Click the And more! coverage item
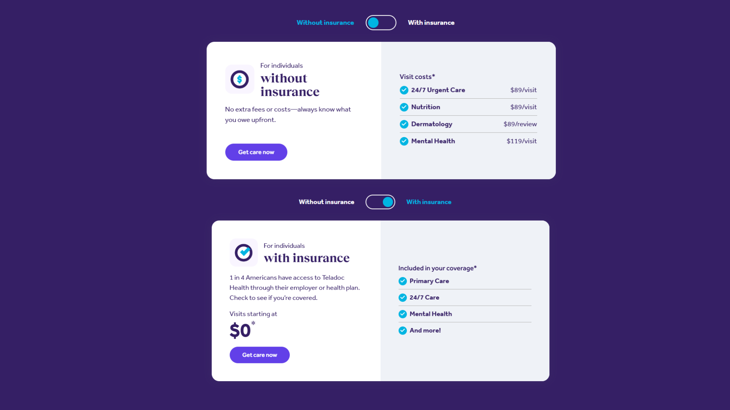Viewport: 730px width, 410px height. tap(425, 330)
